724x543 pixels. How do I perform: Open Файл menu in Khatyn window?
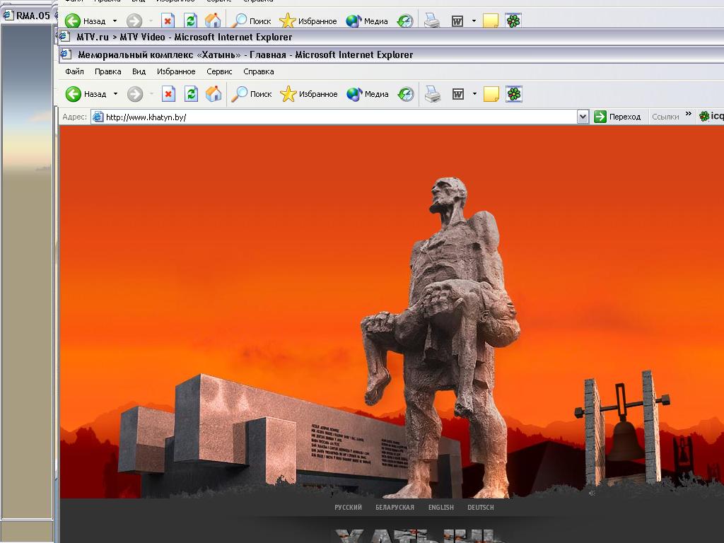click(74, 71)
